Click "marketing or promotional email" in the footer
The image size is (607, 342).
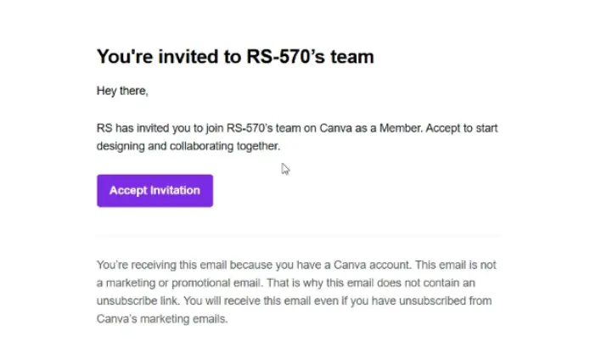tap(183, 283)
